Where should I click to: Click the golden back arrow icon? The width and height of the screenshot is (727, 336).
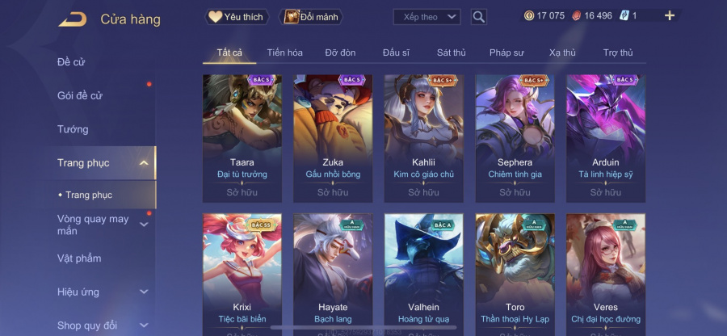click(x=73, y=19)
